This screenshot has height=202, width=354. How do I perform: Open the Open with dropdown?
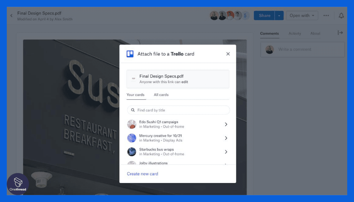(x=302, y=16)
